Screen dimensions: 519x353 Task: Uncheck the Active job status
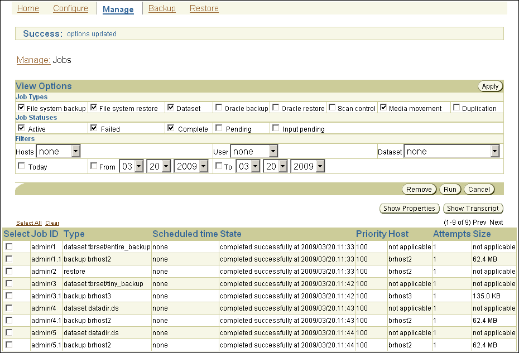point(21,128)
